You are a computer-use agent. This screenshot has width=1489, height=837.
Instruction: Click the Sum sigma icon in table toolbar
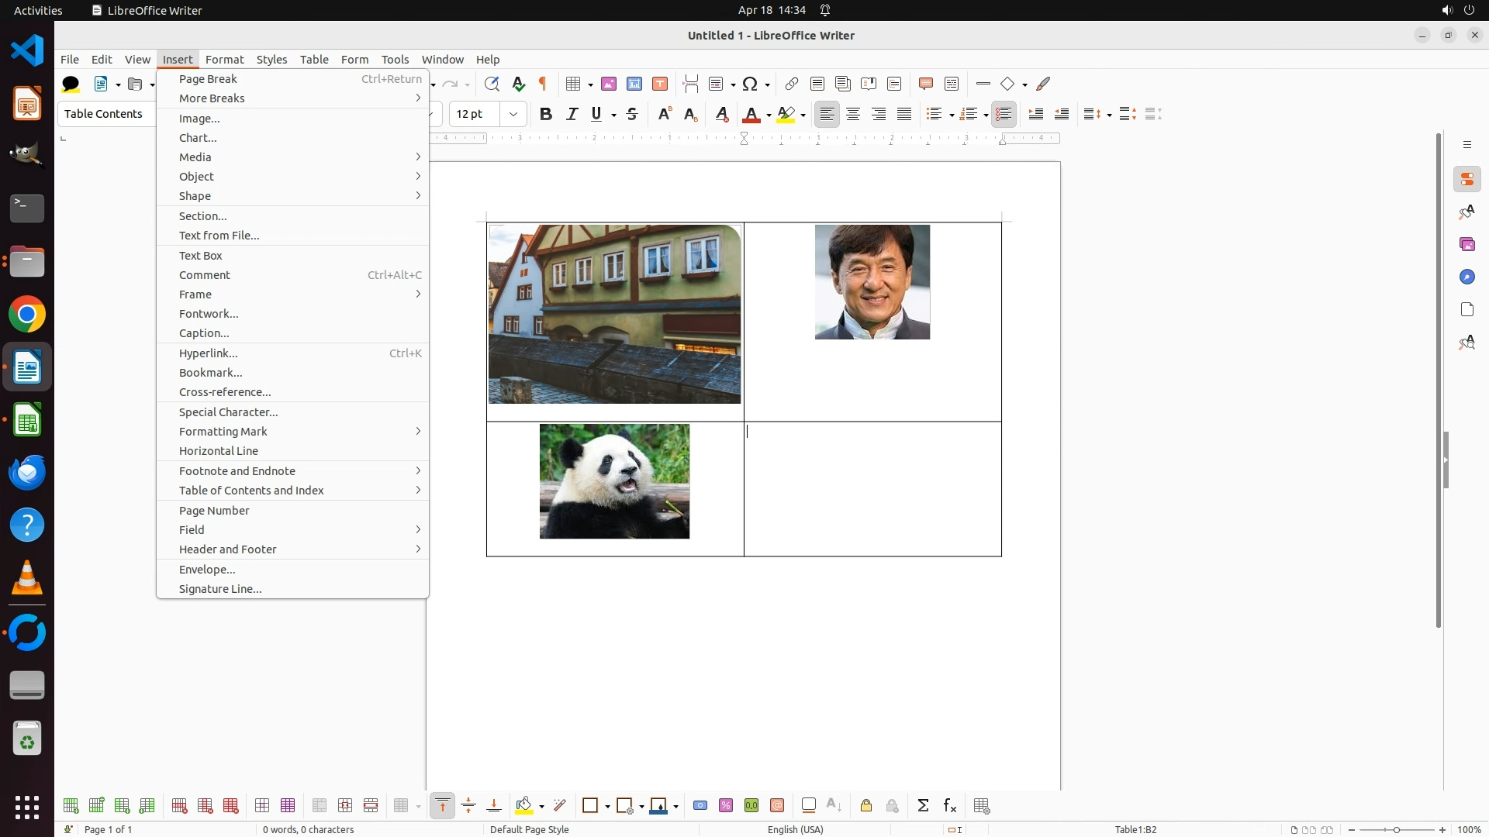pyautogui.click(x=923, y=806)
